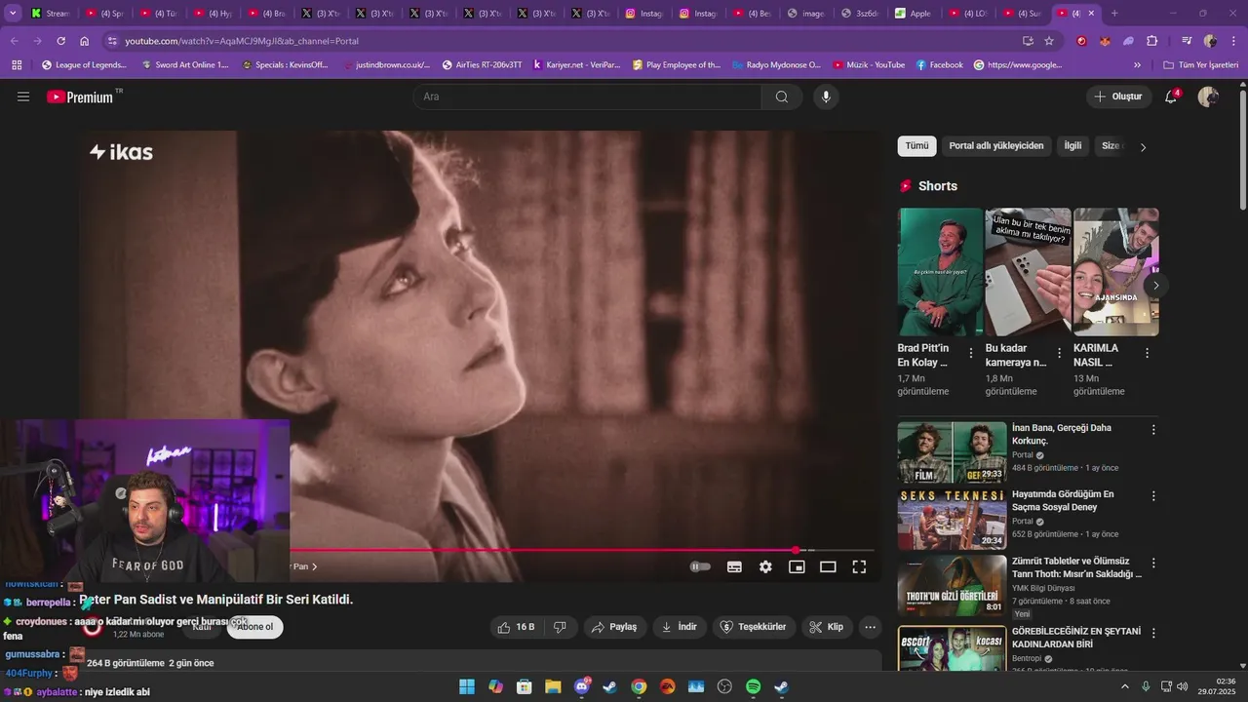This screenshot has width=1248, height=702.
Task: Open Chrome extensions puzzle icon
Action: (1151, 41)
